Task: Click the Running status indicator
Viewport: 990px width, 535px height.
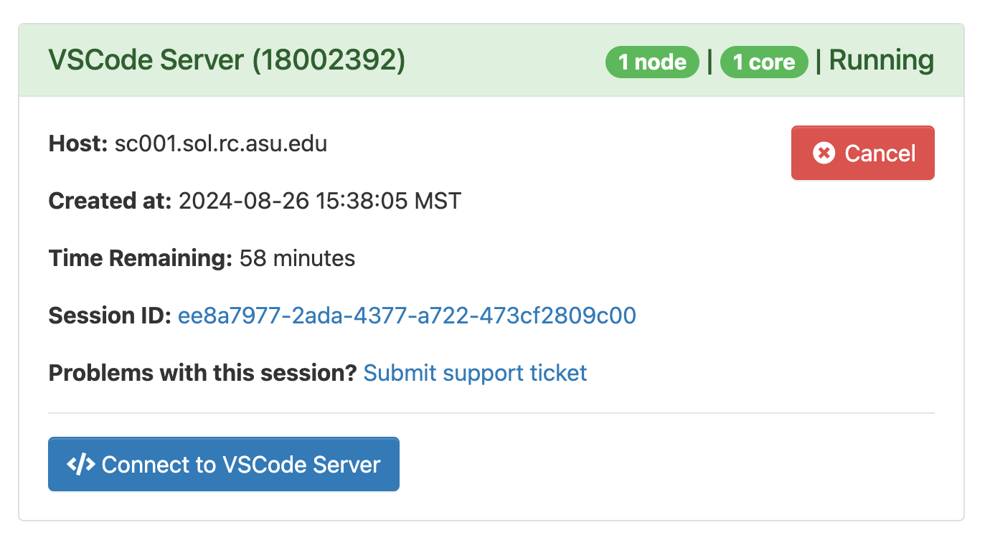Action: [881, 61]
